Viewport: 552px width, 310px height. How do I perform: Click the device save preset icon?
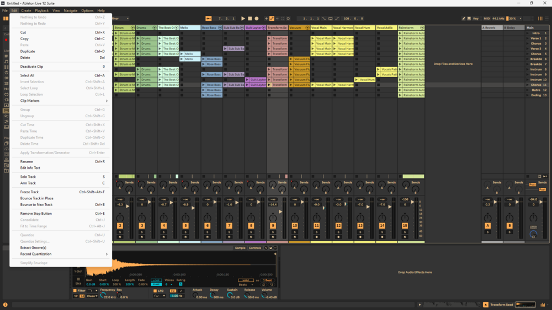pyautogui.click(x=270, y=248)
